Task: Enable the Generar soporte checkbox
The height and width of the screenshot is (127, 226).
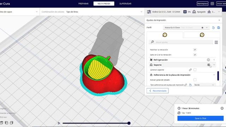Action: click(x=195, y=70)
